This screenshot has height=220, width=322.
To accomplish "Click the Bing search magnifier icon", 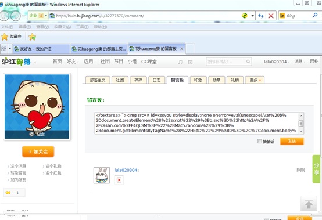I will (315, 15).
